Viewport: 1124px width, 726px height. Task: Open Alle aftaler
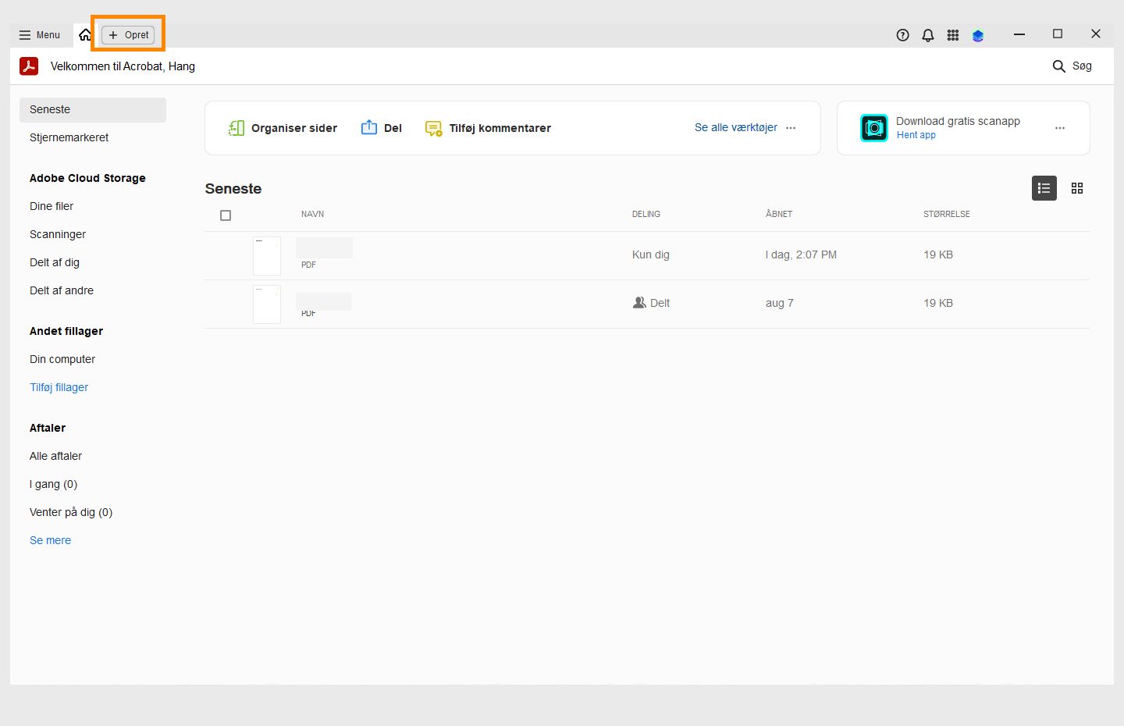click(55, 456)
